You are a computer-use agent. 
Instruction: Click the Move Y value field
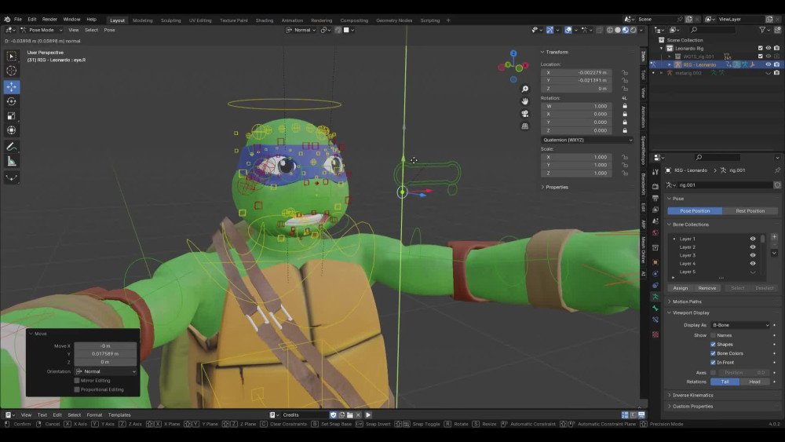[x=105, y=354]
